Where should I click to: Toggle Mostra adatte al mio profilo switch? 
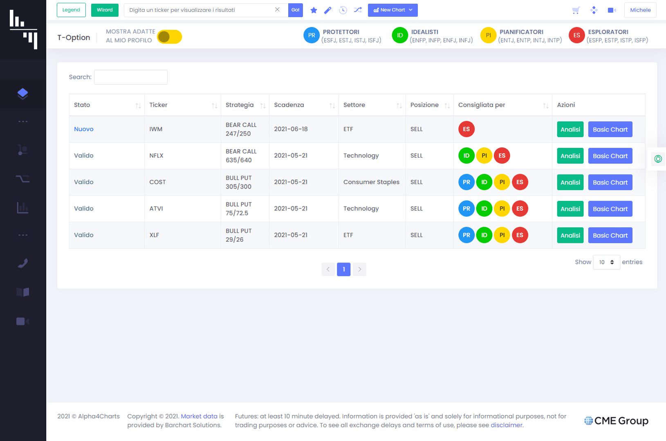coord(169,37)
